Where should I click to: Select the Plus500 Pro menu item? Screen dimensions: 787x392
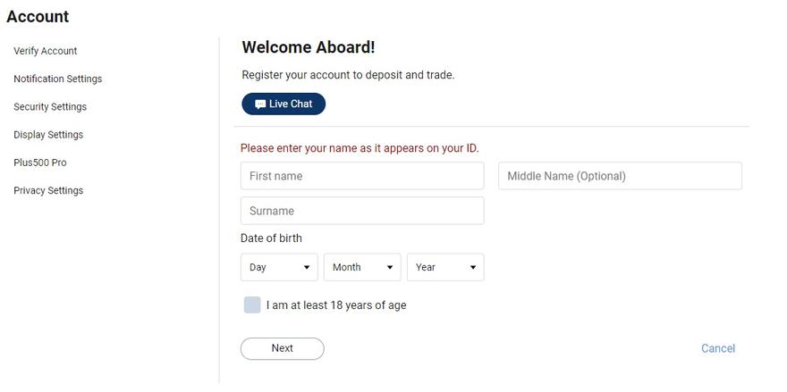coord(40,163)
